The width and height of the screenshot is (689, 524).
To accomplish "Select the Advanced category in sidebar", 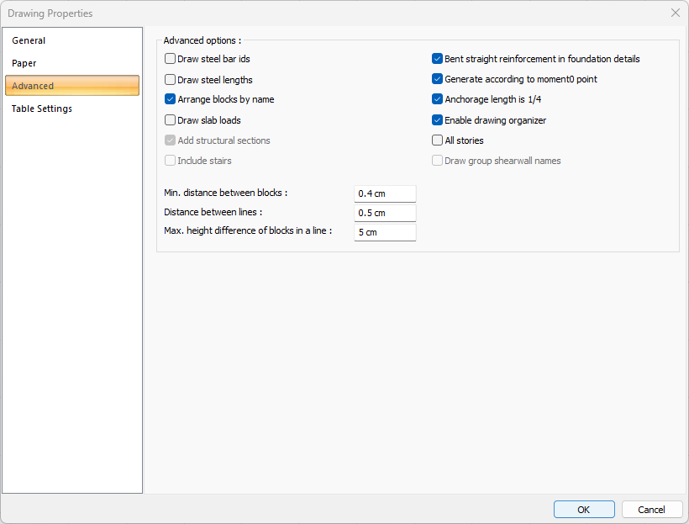I will tap(71, 86).
